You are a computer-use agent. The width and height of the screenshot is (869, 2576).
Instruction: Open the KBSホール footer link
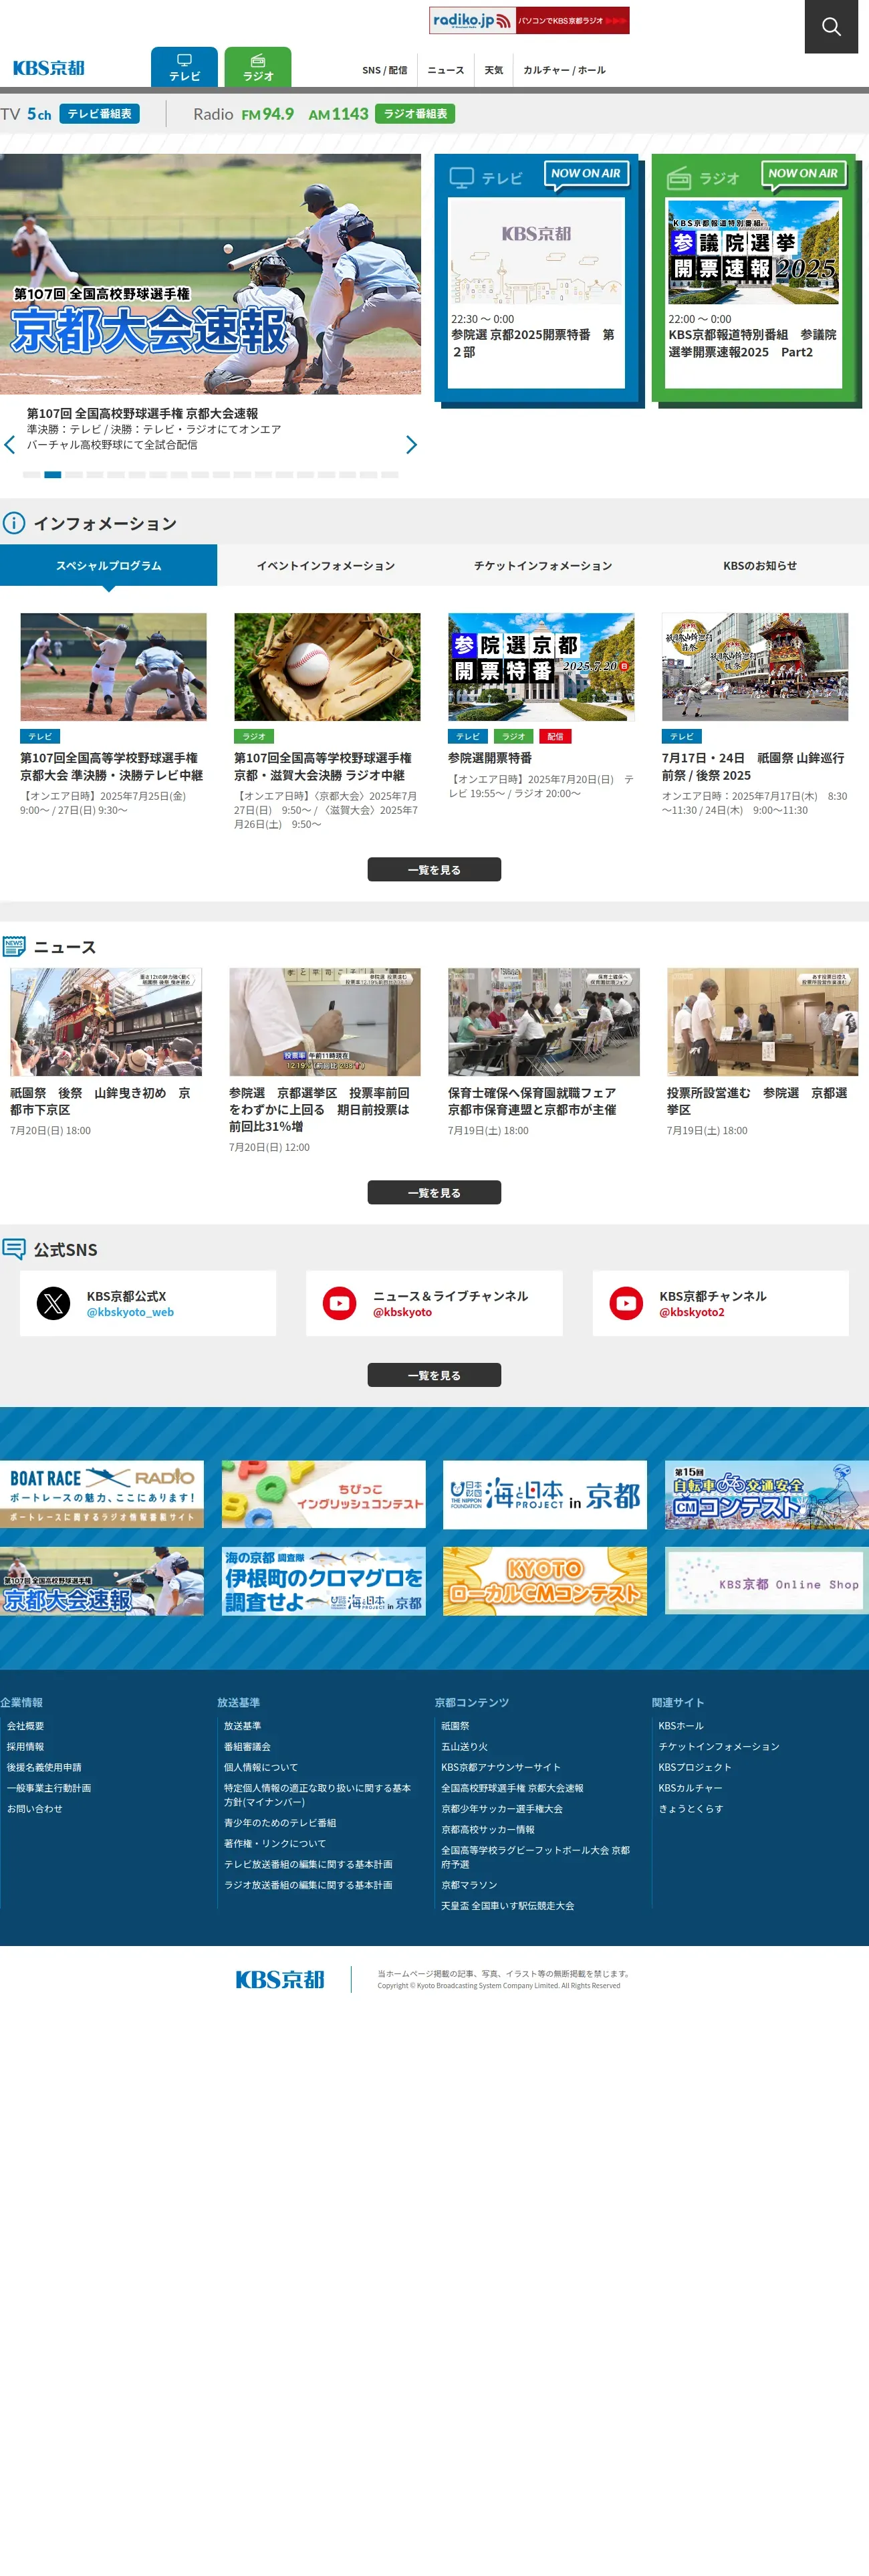pyautogui.click(x=681, y=1726)
